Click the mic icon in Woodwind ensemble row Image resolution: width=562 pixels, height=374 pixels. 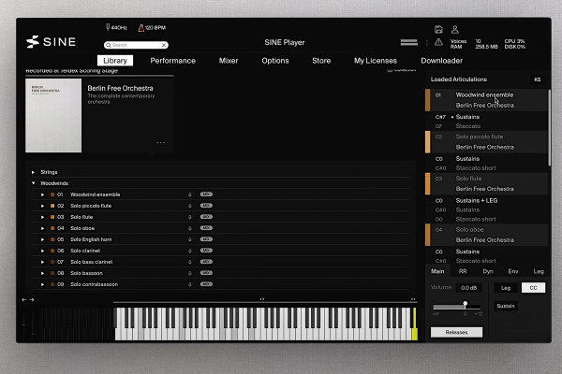click(190, 194)
